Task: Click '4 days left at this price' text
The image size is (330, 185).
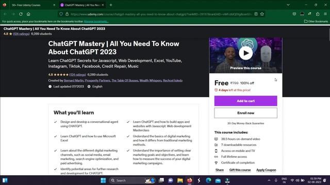Action: click(234, 90)
